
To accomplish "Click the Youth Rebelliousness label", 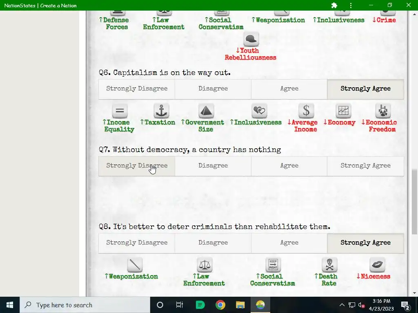I will pyautogui.click(x=250, y=54).
